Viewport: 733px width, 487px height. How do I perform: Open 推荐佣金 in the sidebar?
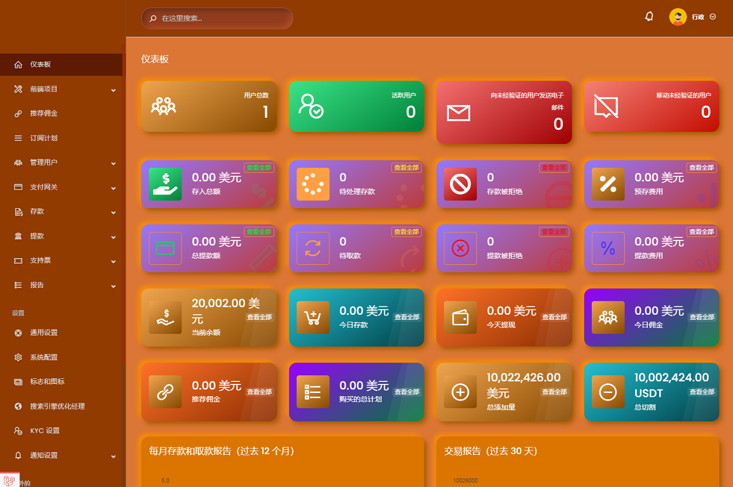61,114
